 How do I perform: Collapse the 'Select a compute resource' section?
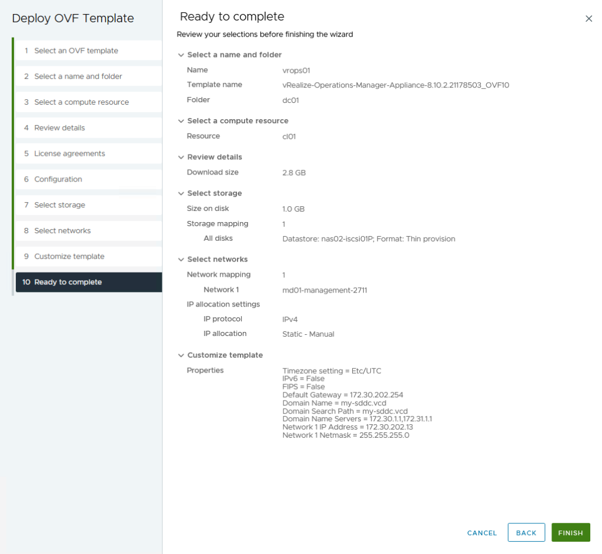click(181, 121)
